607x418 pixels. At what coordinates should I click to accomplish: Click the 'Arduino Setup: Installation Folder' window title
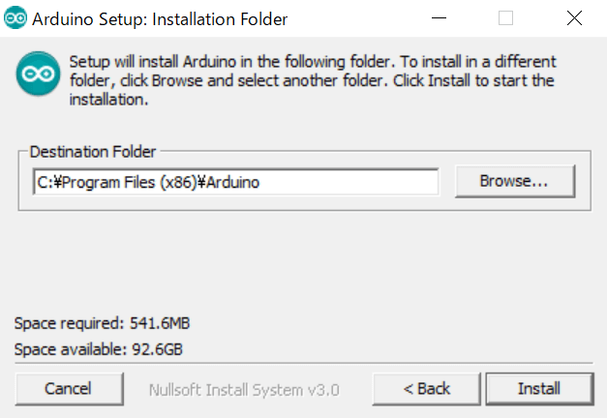point(160,18)
